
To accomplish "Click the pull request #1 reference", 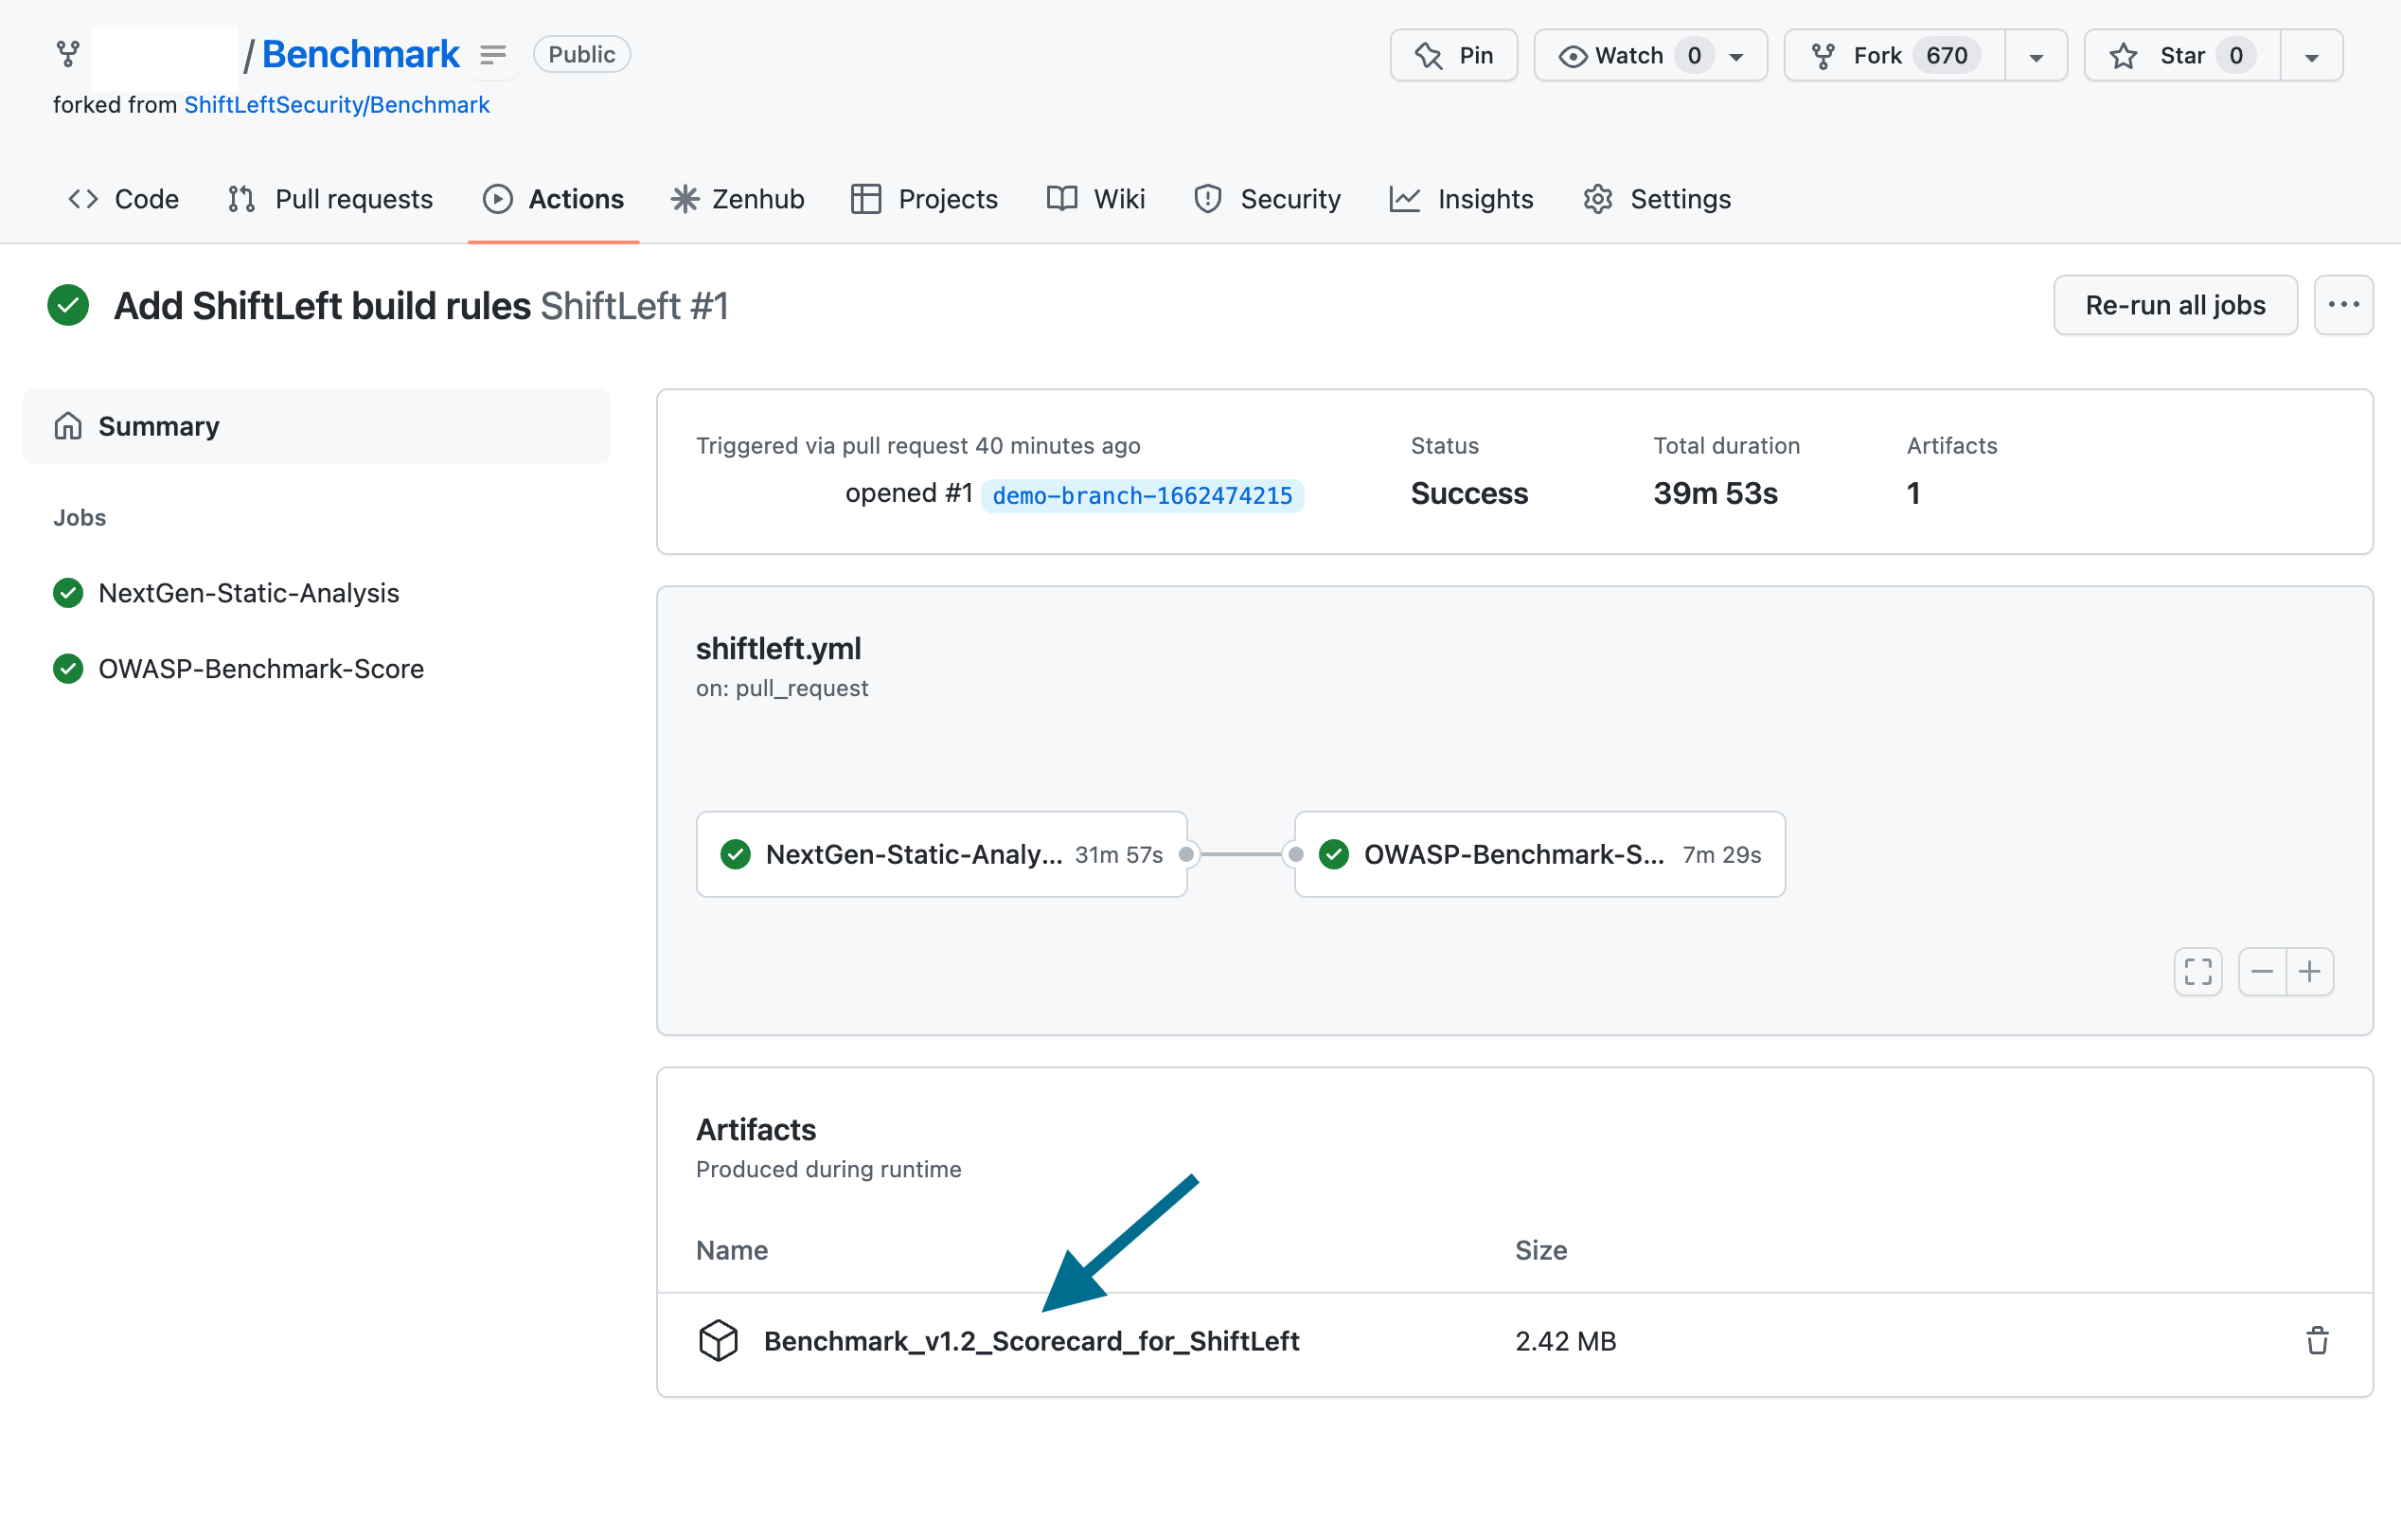I will [x=957, y=494].
